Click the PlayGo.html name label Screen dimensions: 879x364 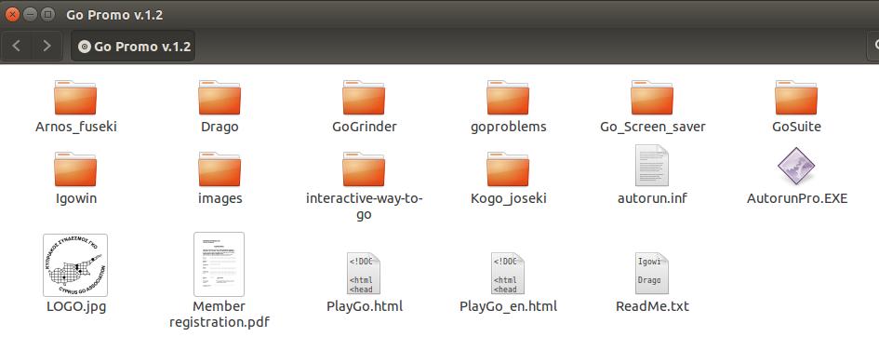(365, 307)
